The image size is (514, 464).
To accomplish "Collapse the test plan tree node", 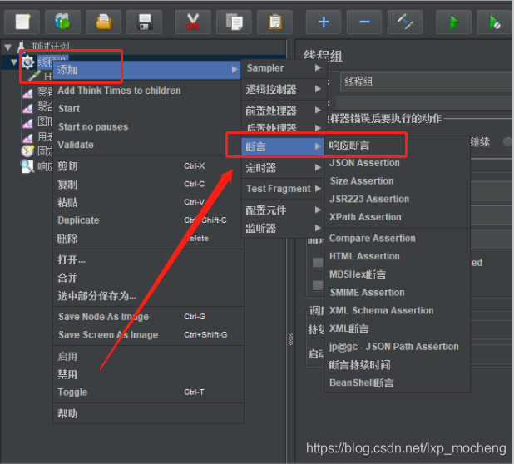I will tap(7, 47).
